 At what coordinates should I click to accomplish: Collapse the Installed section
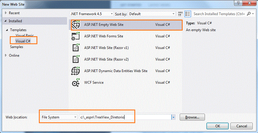tap(6, 21)
